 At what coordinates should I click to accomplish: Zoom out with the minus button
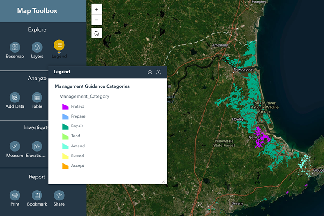click(97, 20)
